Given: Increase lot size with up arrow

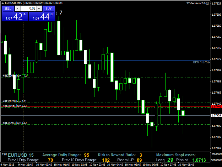Looking at the screenshot, I should tap(39, 9).
